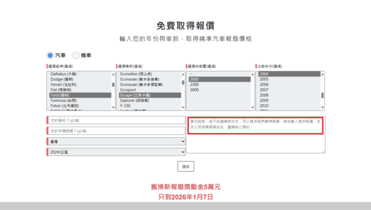Choose 3000 displacement option
The height and width of the screenshot is (210, 371).
pos(220,90)
